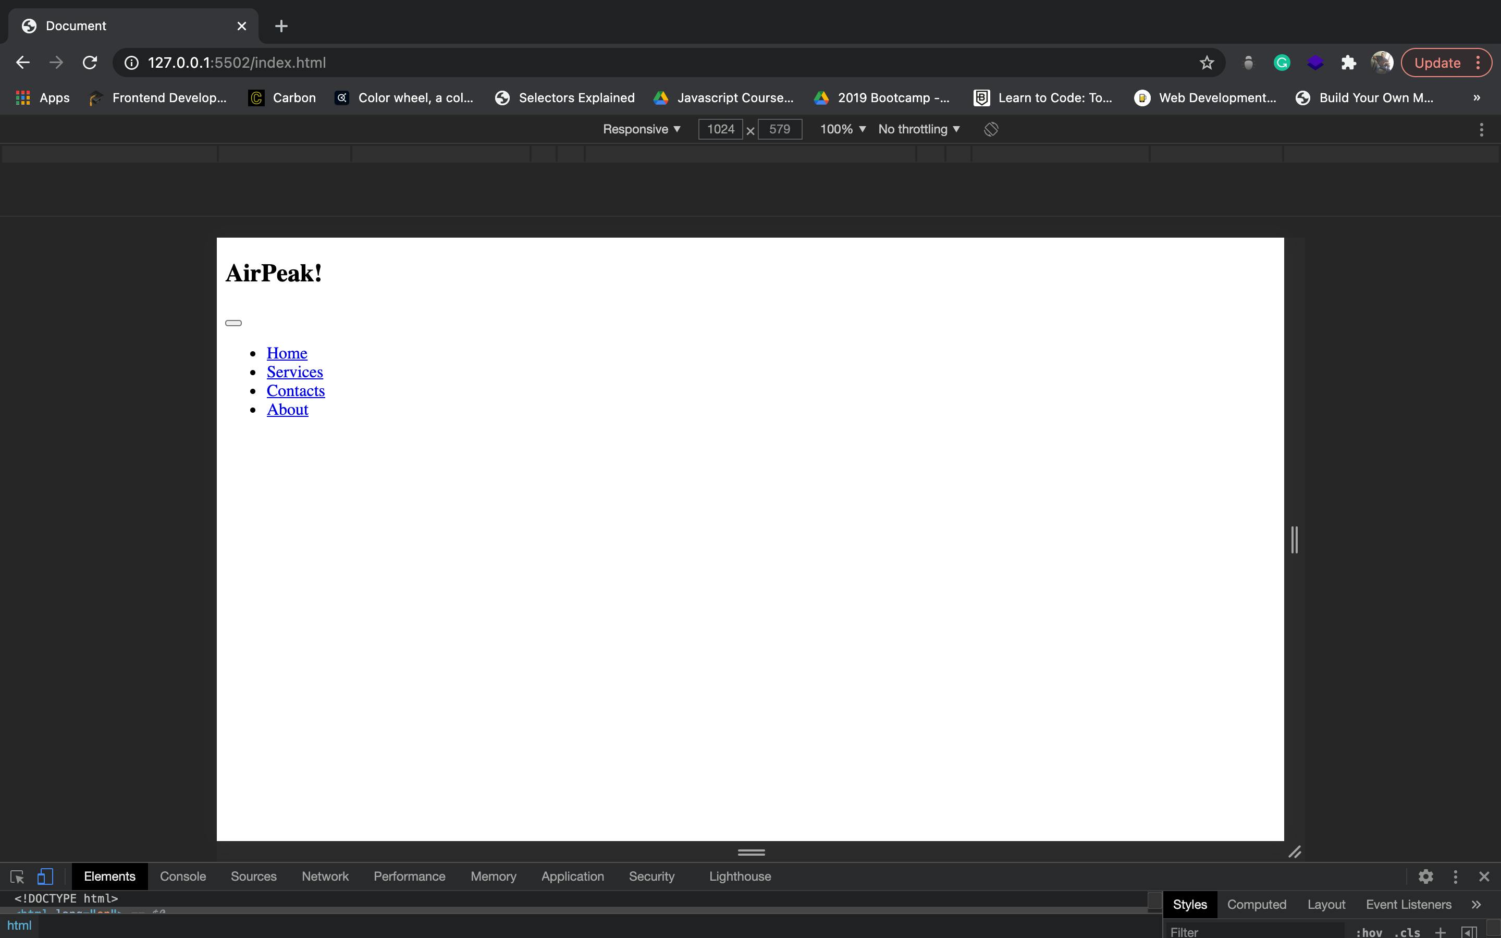This screenshot has width=1501, height=938.
Task: Open the 100% zoom dropdown
Action: [842, 129]
